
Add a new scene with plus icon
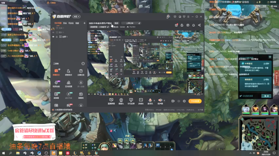[84, 23]
